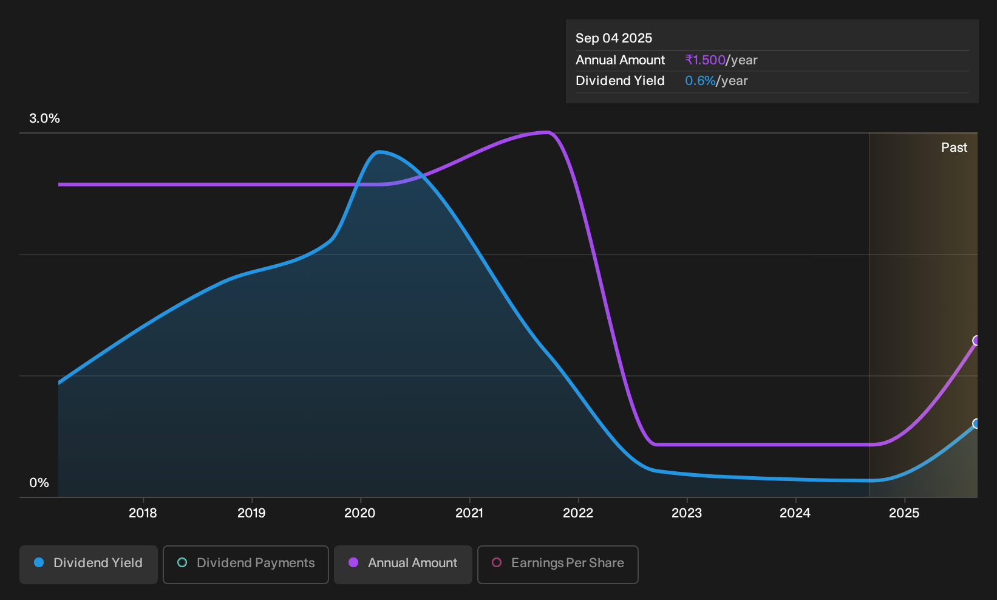Click the Sep 04 2025 tooltip date
997x600 pixels.
click(x=614, y=38)
